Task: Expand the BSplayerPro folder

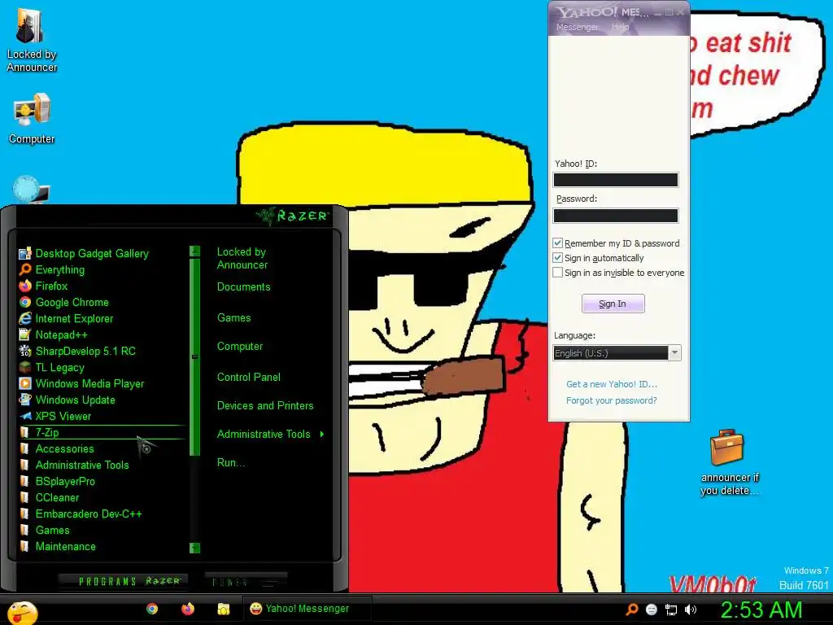Action: (58, 482)
